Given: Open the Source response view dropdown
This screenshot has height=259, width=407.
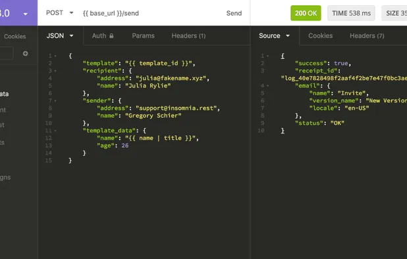Looking at the screenshot, I should tap(274, 35).
